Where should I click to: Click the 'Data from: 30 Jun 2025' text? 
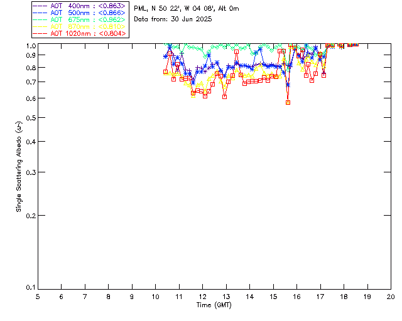[x=173, y=19]
